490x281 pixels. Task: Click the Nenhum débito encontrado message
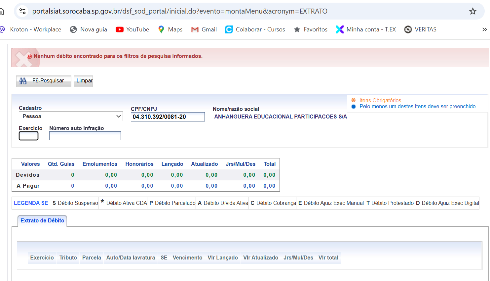click(118, 56)
